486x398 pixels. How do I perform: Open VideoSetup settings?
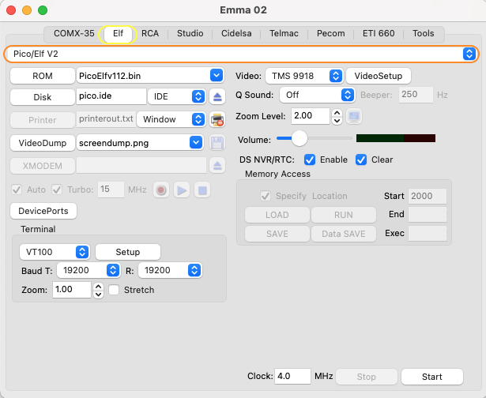pos(379,76)
